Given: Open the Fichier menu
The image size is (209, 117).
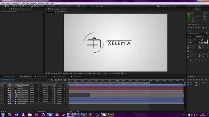Looking at the screenshot, I should [3, 4].
